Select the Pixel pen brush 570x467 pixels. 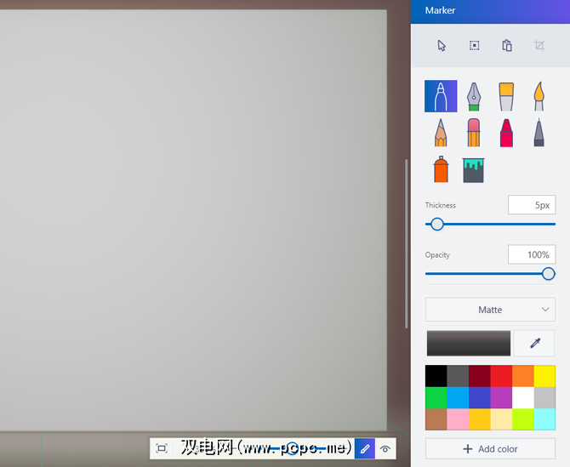click(539, 133)
